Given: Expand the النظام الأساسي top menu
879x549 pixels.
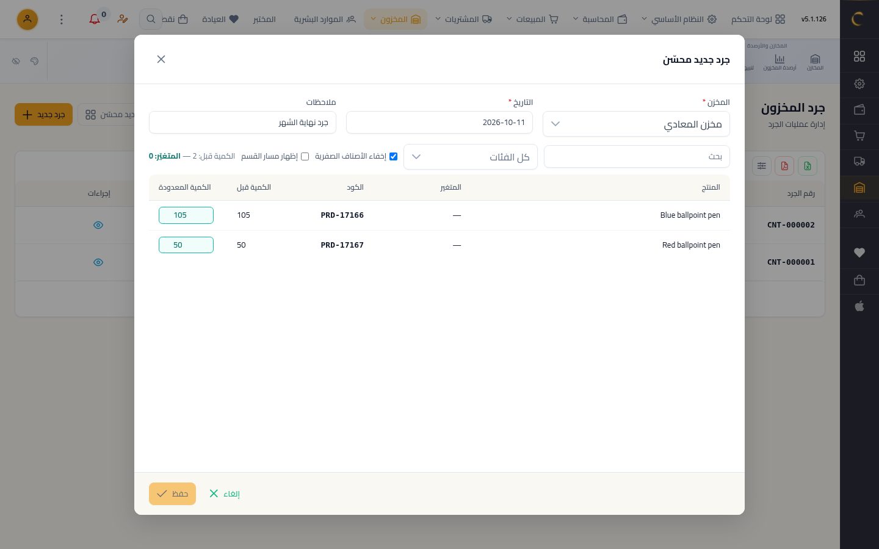Looking at the screenshot, I should [x=679, y=20].
